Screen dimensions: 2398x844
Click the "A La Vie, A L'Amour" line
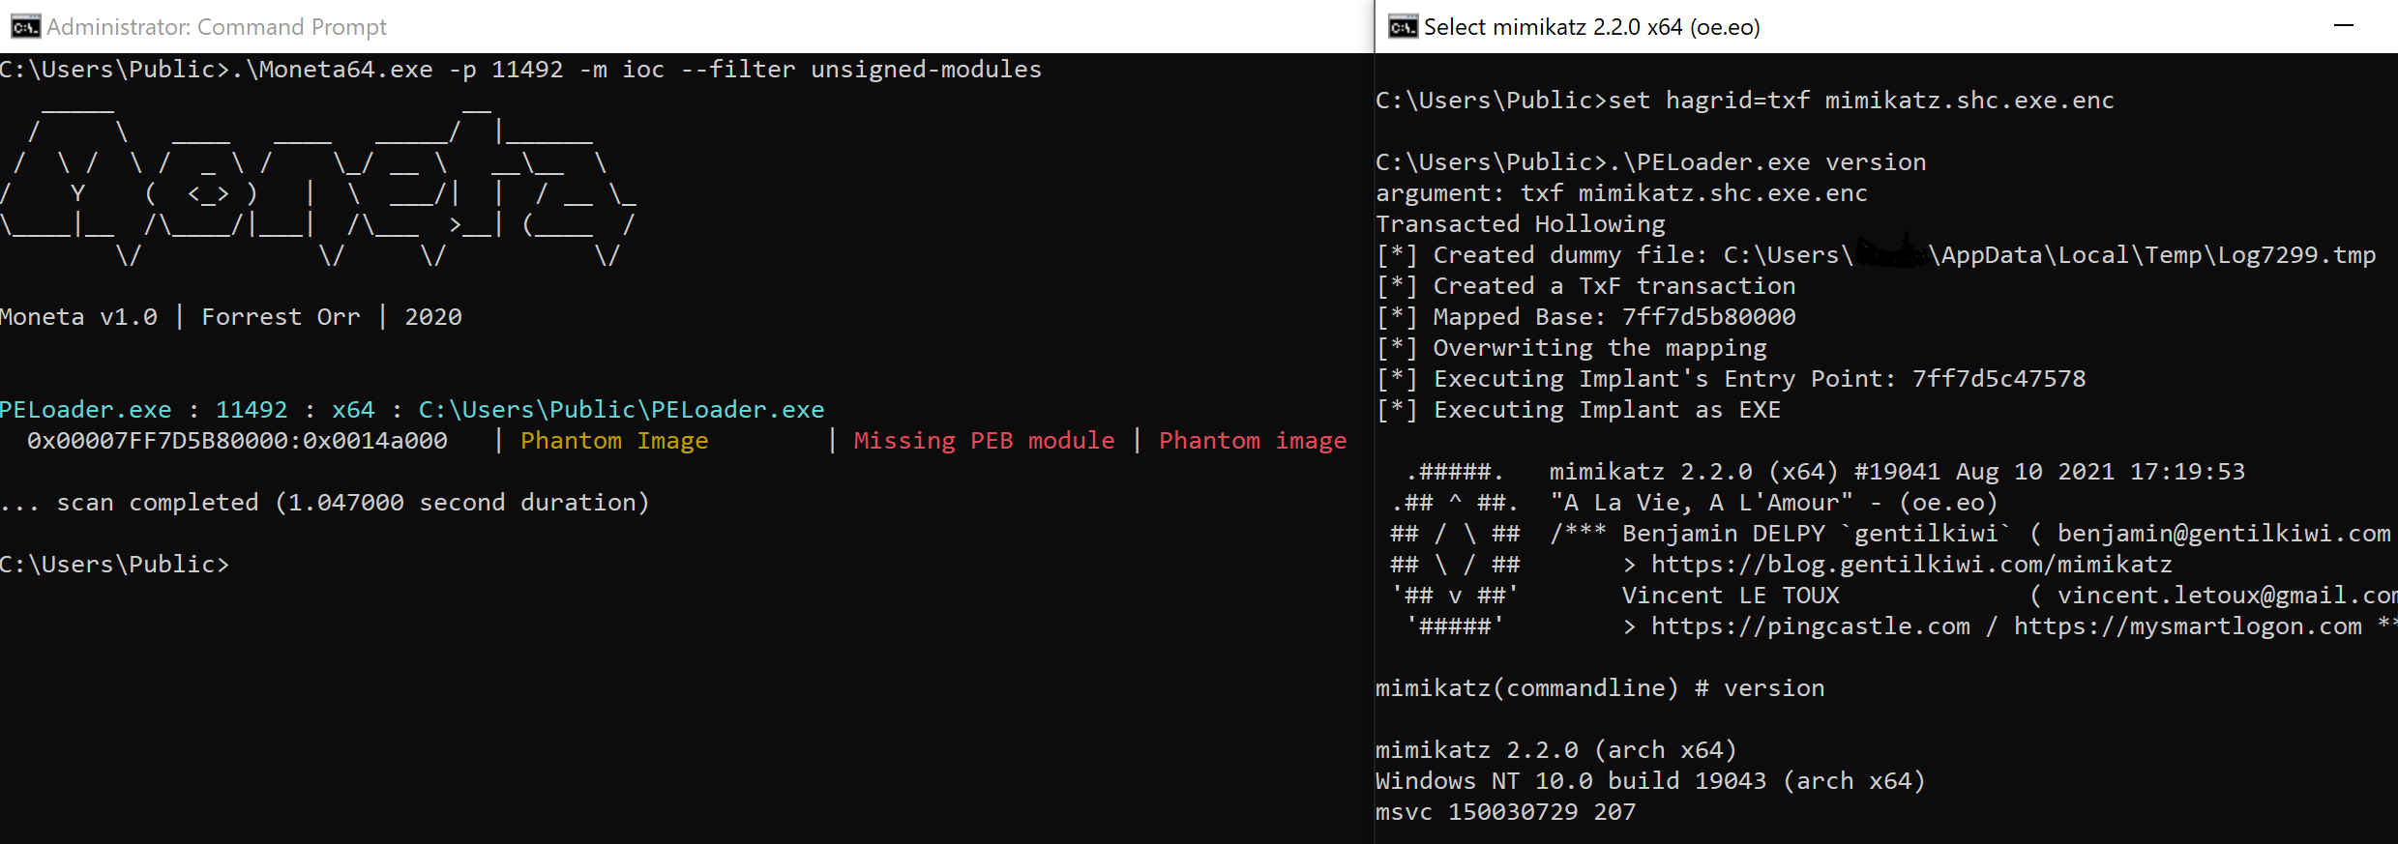coord(1774,503)
